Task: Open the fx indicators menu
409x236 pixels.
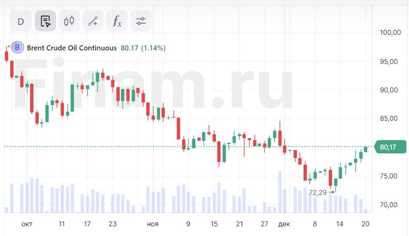Action: (117, 21)
